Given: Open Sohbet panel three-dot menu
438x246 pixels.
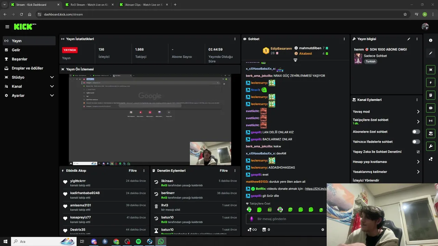Looking at the screenshot, I should (x=344, y=39).
